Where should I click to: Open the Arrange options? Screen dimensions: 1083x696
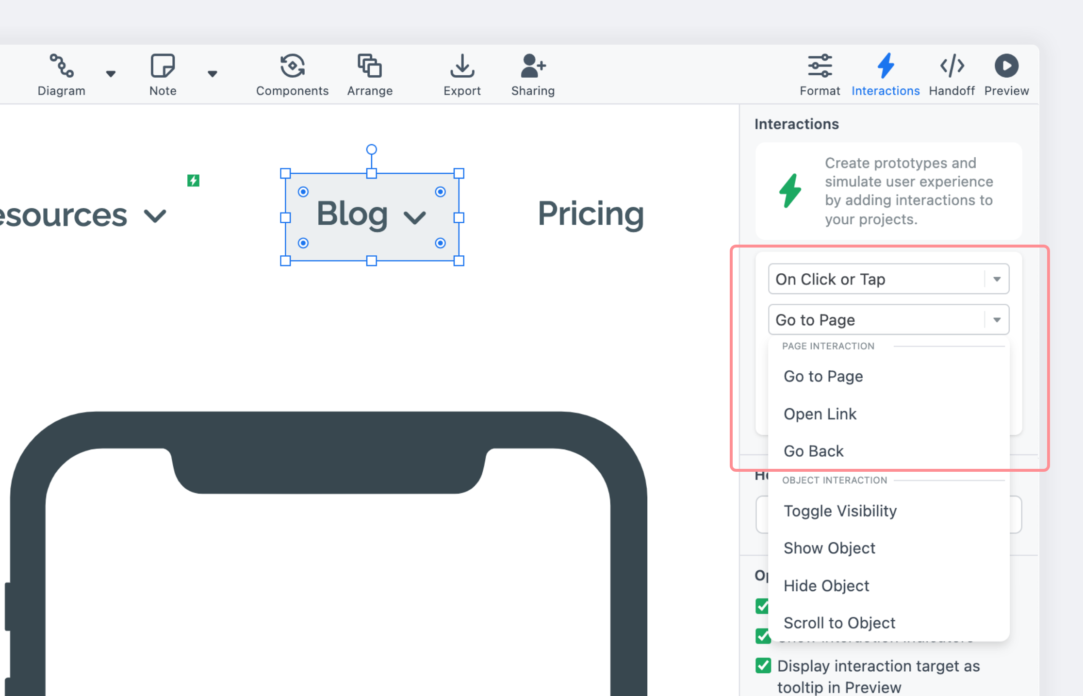coord(370,74)
